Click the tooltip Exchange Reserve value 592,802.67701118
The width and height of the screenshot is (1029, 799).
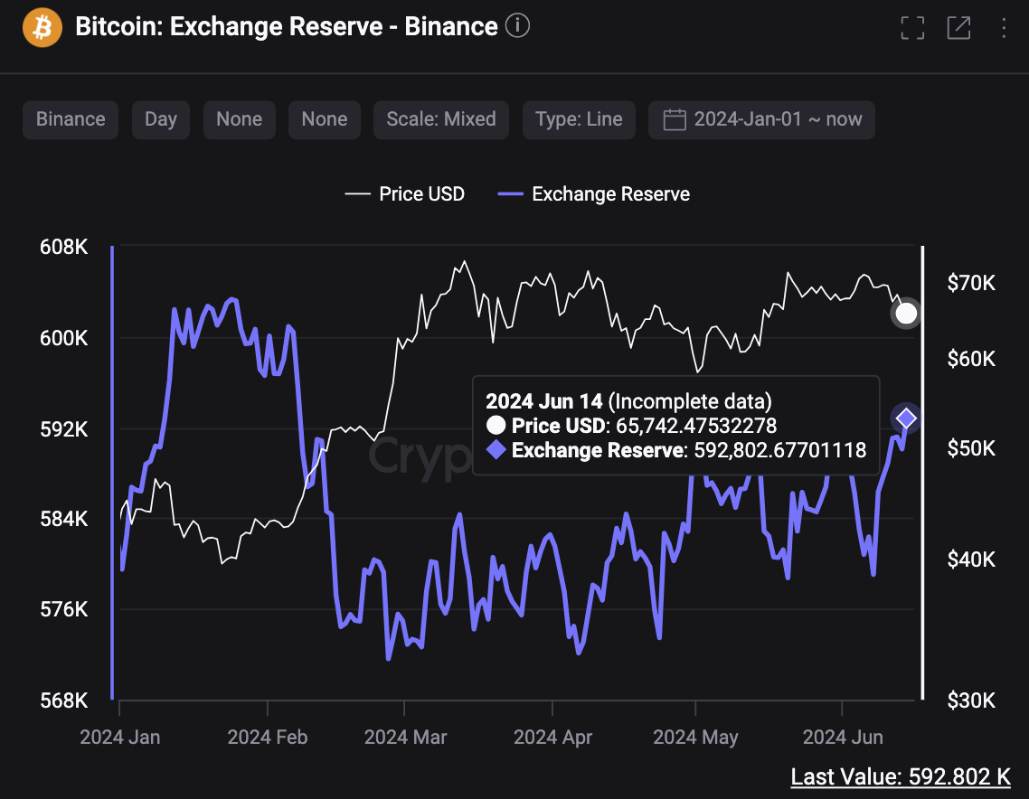780,450
